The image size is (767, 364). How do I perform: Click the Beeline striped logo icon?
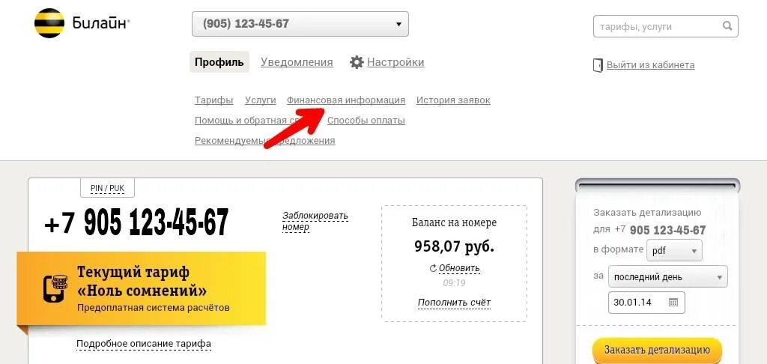tap(49, 23)
